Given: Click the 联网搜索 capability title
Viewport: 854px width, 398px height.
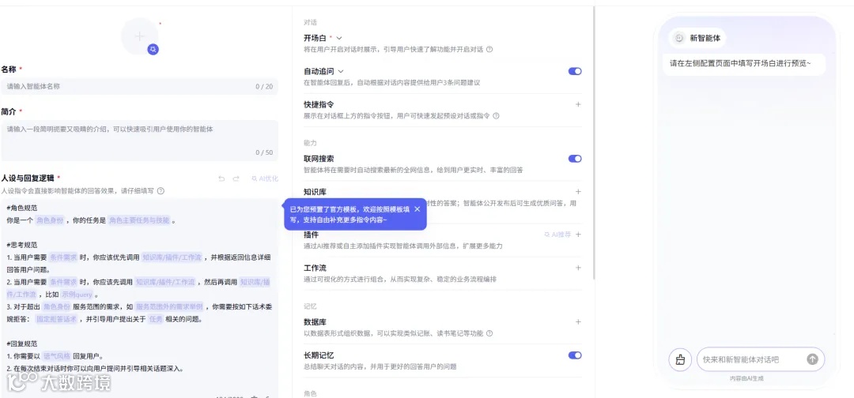Looking at the screenshot, I should tap(319, 159).
